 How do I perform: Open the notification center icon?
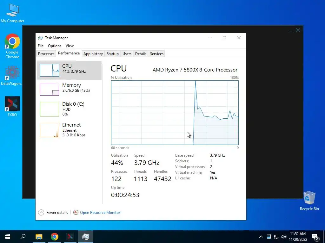(x=315, y=237)
